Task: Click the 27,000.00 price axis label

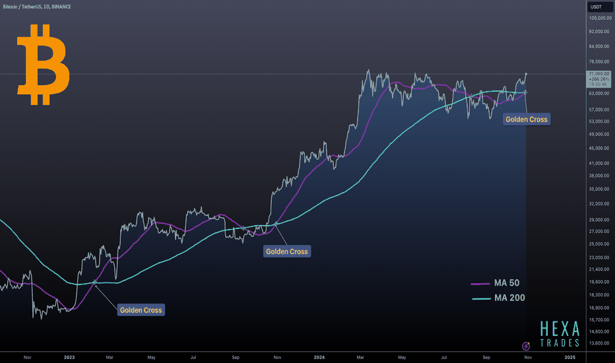Action: (x=600, y=232)
